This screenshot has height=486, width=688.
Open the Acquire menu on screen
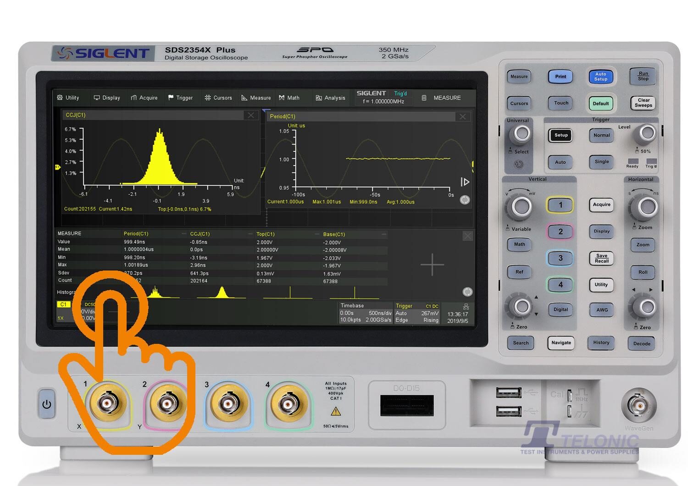(144, 98)
